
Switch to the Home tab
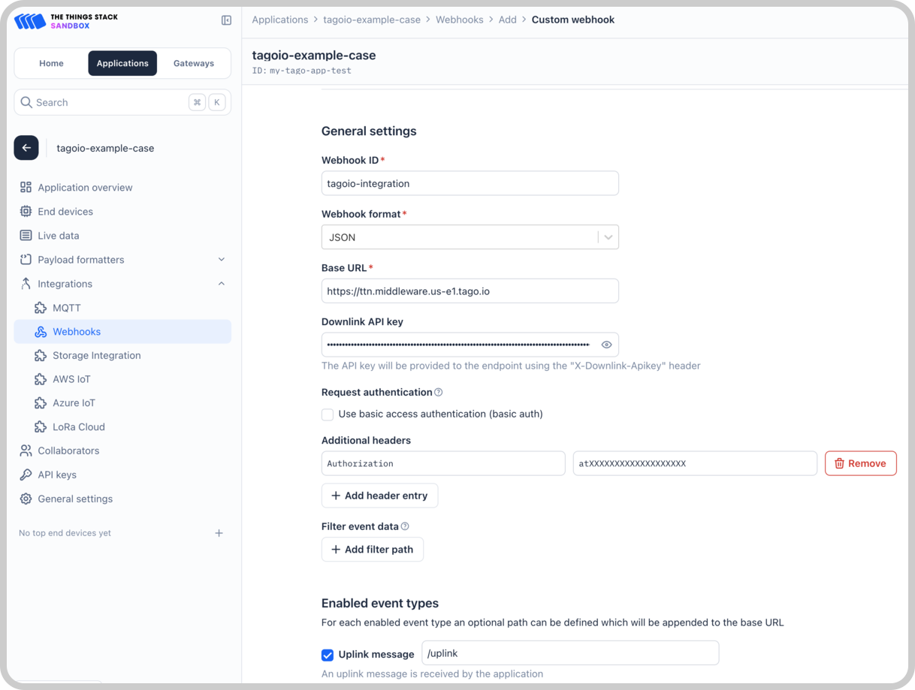(x=51, y=63)
